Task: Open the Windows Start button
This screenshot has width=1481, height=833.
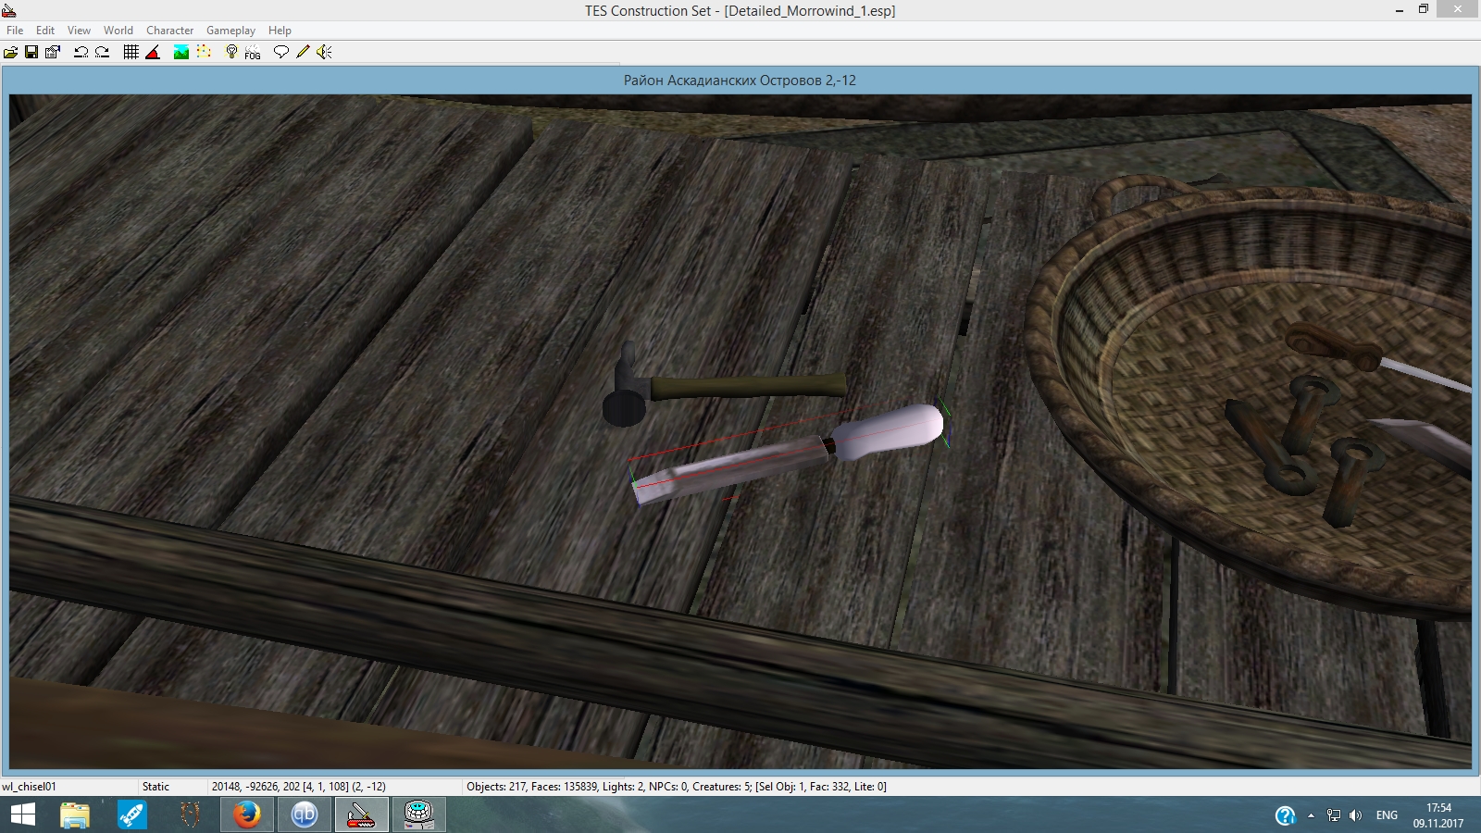Action: tap(22, 814)
